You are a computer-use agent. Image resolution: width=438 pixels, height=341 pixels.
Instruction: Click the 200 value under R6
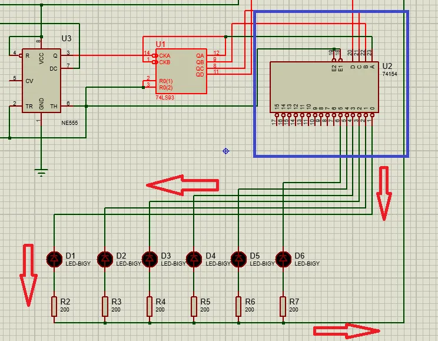[250, 310]
